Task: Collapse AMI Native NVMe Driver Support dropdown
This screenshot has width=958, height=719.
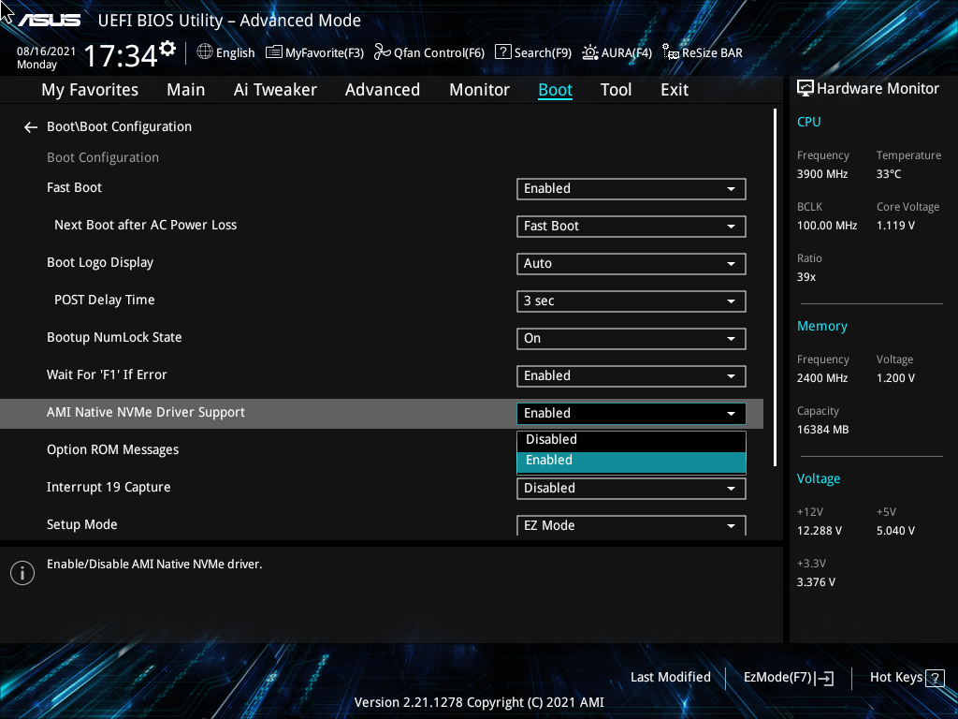Action: [631, 413]
